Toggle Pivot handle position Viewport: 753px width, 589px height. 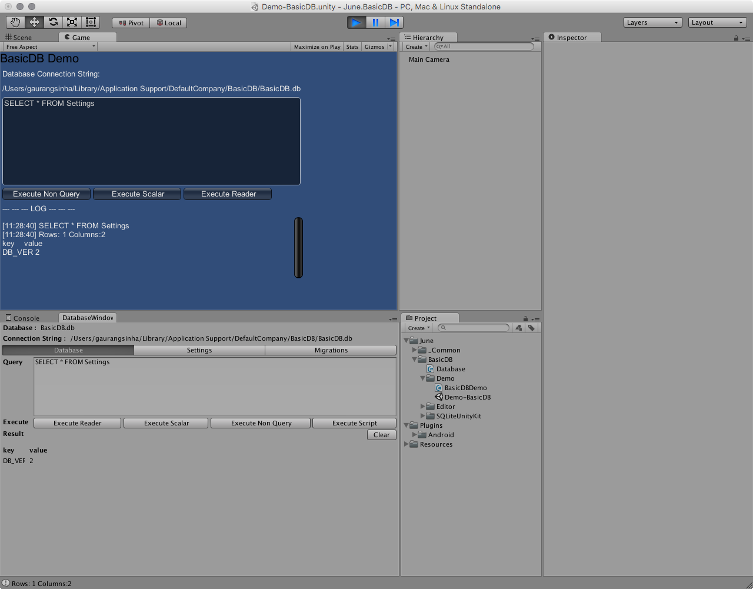[131, 23]
